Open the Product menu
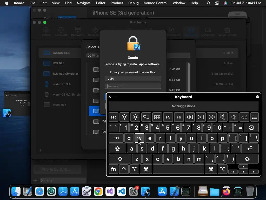The image size is (266, 200). [117, 3]
